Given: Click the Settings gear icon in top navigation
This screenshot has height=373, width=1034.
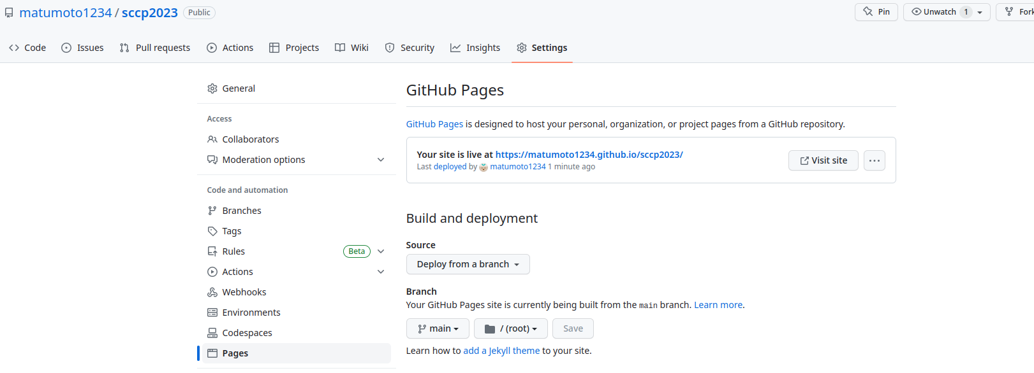Looking at the screenshot, I should tap(522, 48).
